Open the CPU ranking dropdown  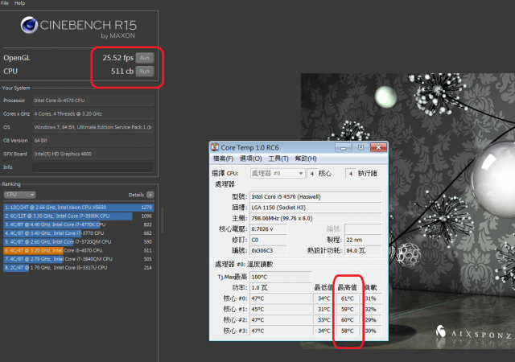tap(19, 195)
